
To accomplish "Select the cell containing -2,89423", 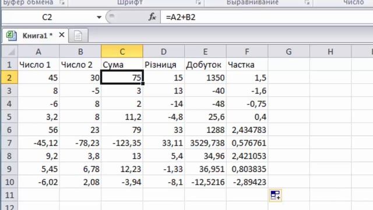I will [x=247, y=182].
